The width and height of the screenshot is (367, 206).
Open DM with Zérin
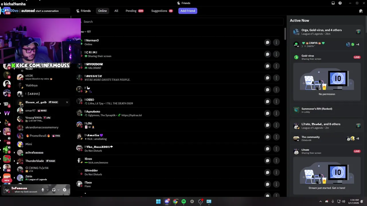click(x=42, y=178)
